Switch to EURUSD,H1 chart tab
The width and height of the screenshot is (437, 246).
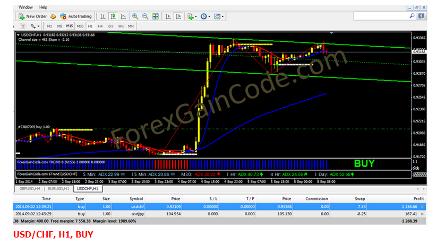pos(58,189)
